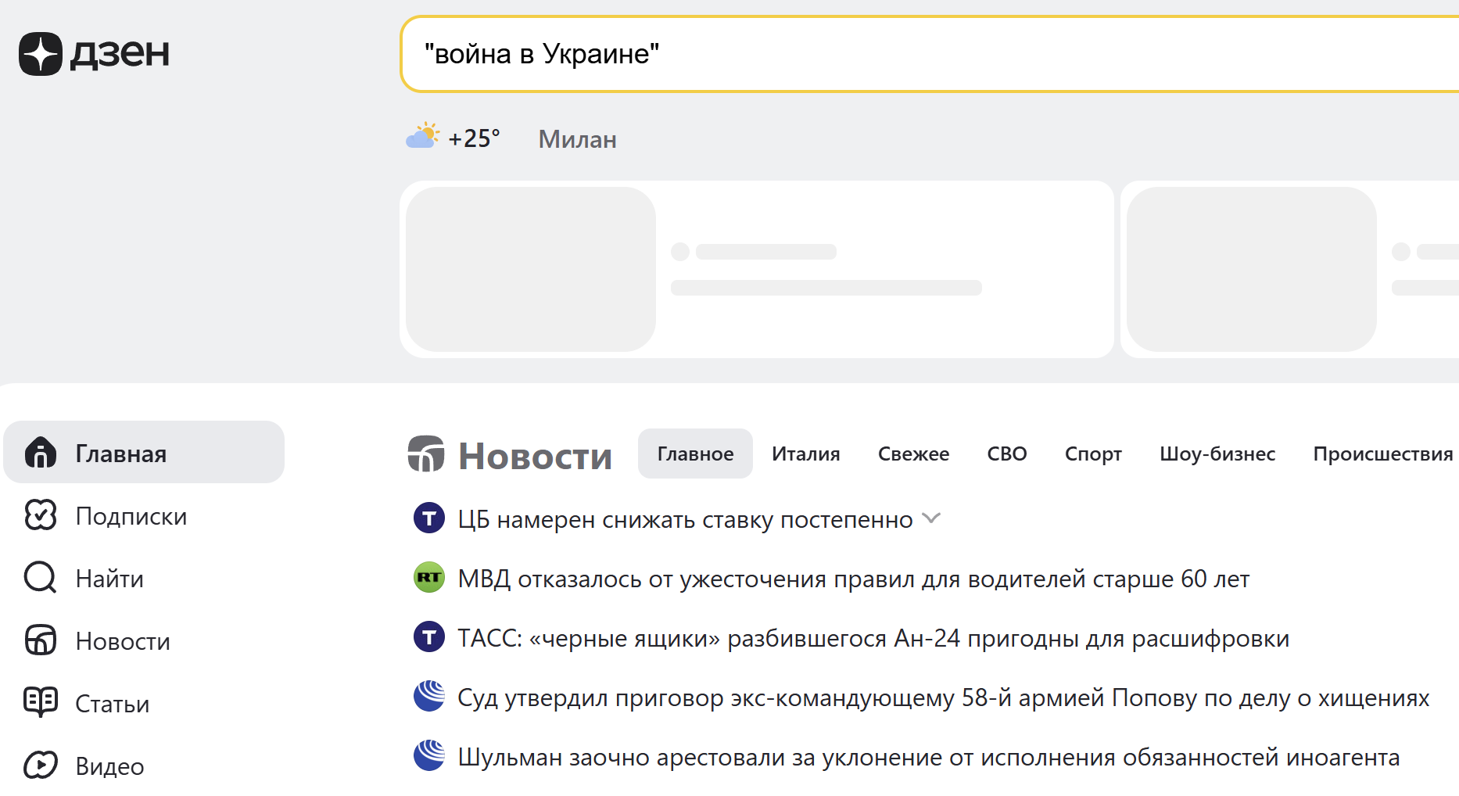Click the search field with "война в Украине"
The height and width of the screenshot is (796, 1459).
[923, 54]
